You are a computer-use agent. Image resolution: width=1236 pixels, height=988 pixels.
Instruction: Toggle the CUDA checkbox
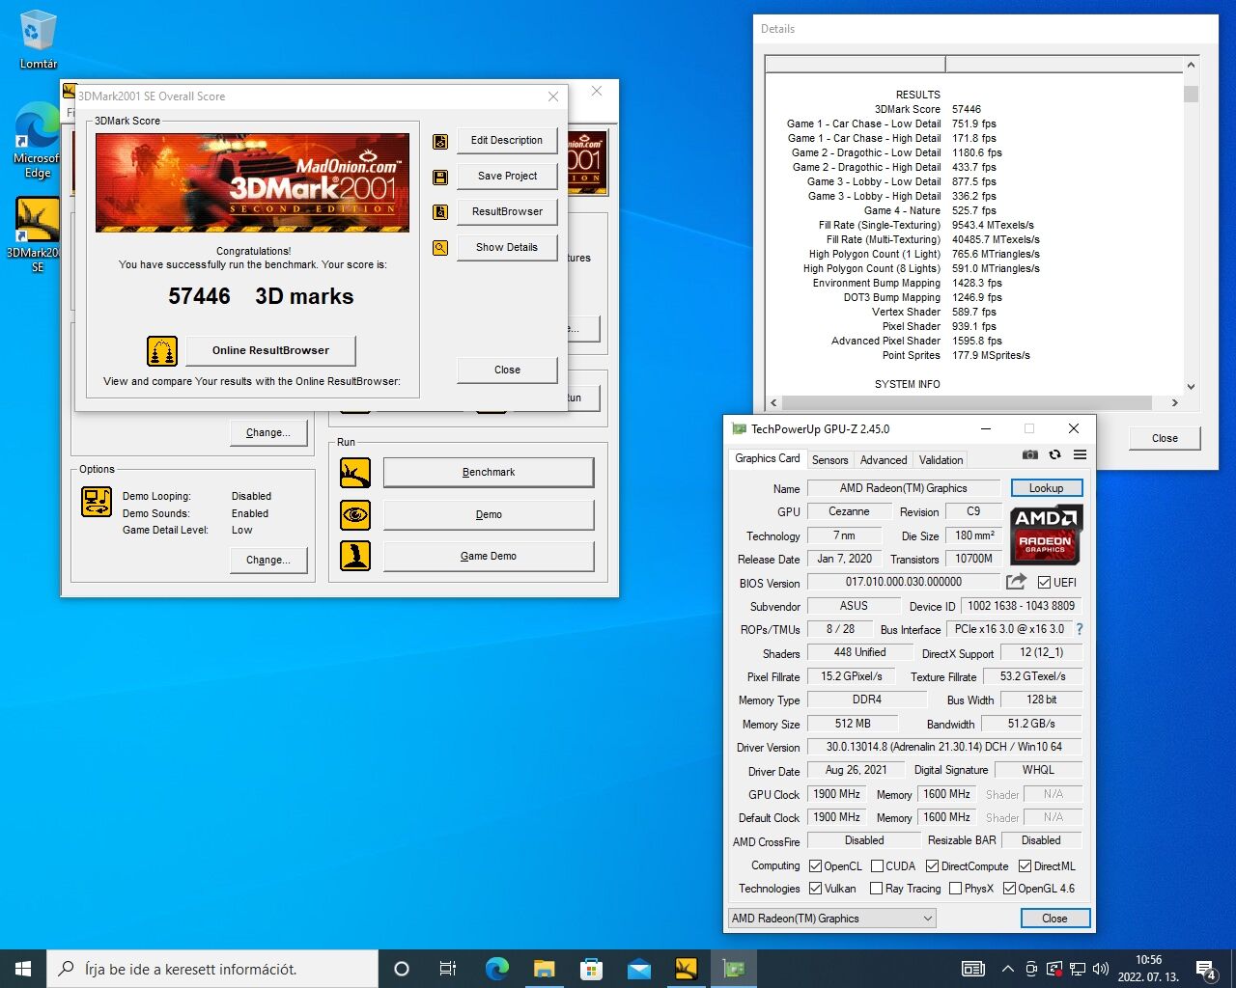(878, 865)
